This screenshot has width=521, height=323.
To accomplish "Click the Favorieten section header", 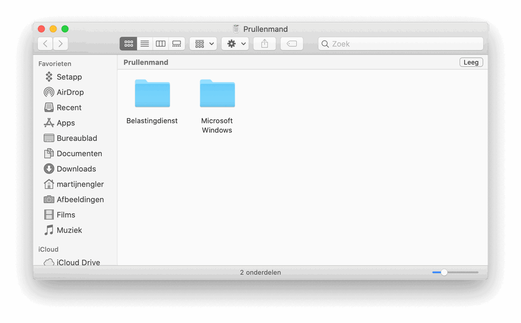I will click(x=55, y=63).
